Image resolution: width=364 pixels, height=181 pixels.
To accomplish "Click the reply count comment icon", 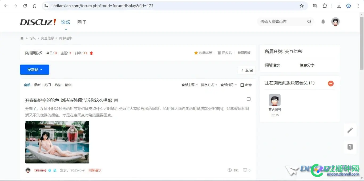I will pos(245,170).
